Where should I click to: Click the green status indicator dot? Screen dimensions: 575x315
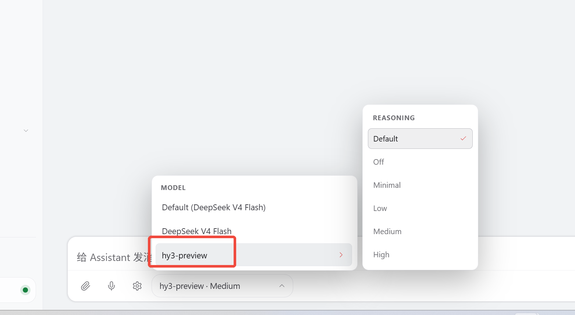pos(25,290)
